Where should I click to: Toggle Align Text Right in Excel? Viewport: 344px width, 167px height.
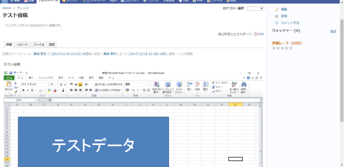point(80,90)
